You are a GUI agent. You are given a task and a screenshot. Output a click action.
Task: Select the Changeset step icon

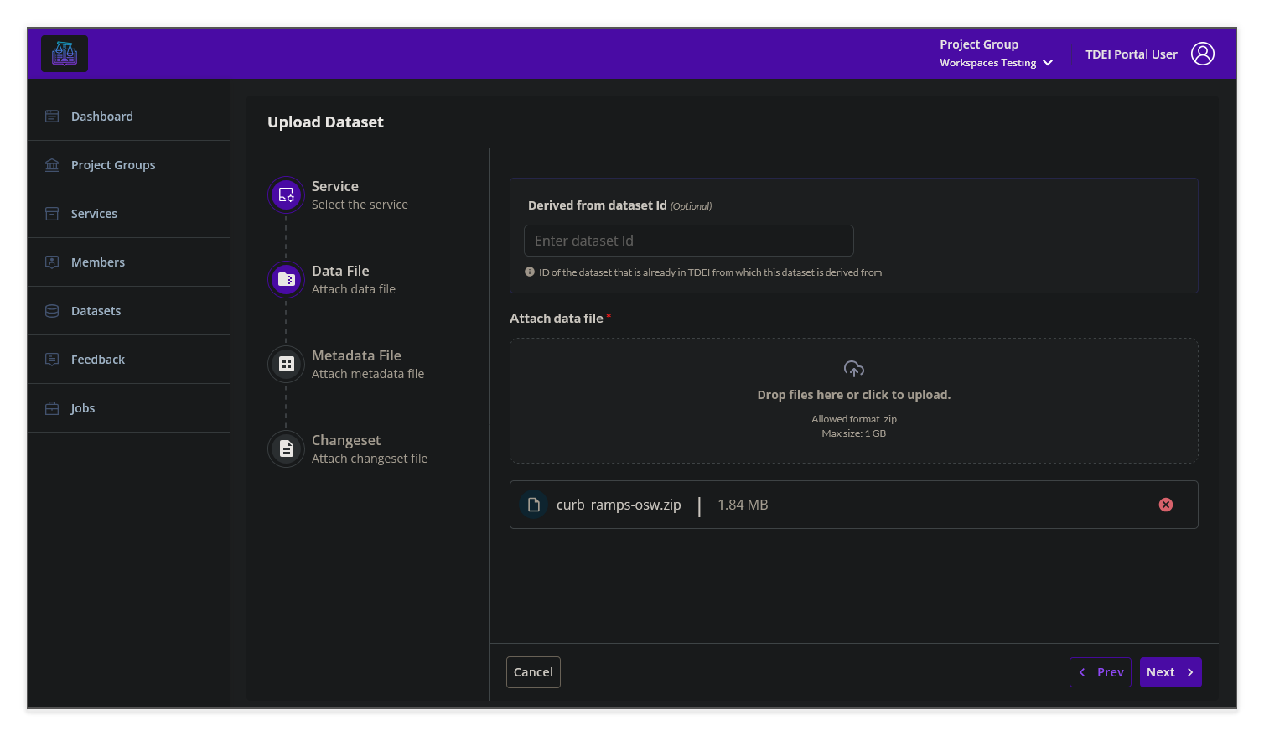tap(286, 448)
